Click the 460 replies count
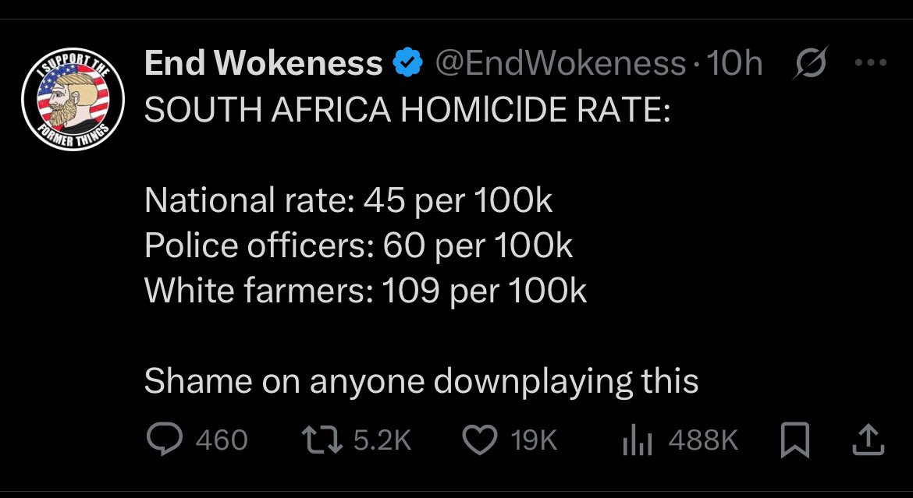 point(222,441)
